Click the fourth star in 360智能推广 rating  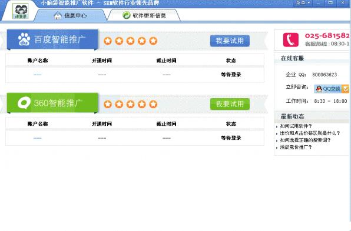tap(142, 104)
